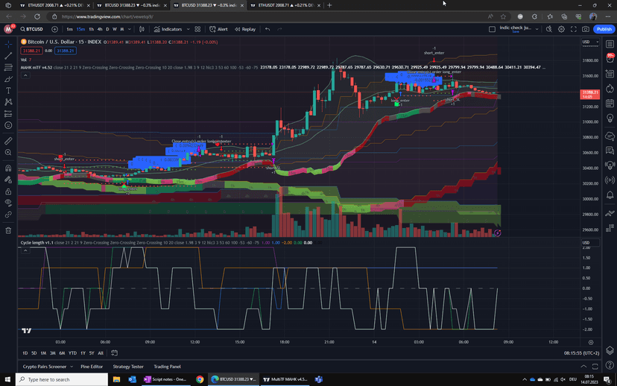617x386 pixels.
Task: Select the Text annotation tool
Action: click(8, 90)
